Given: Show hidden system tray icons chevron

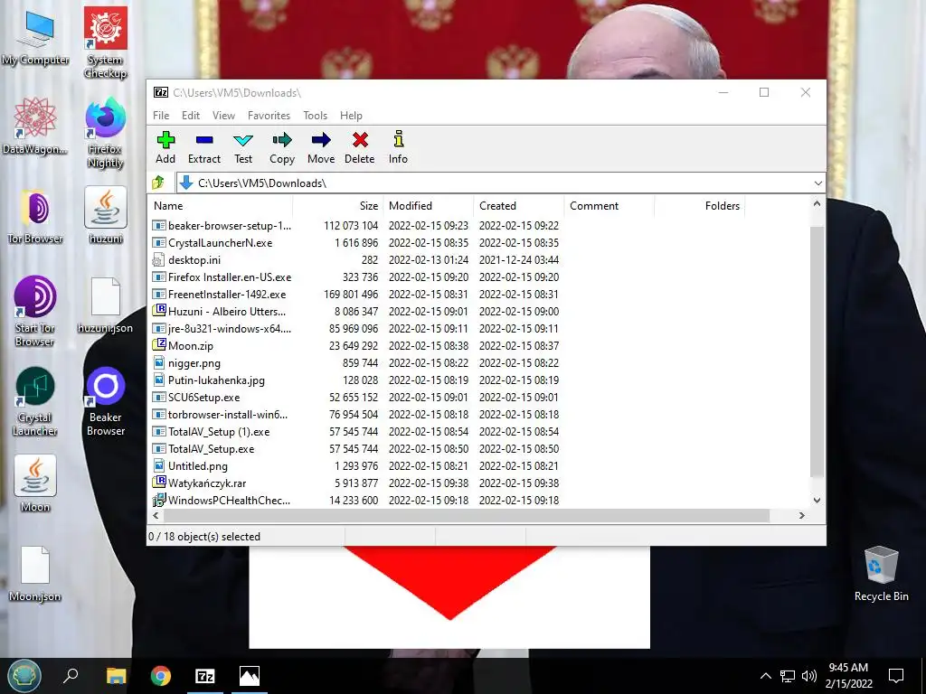Looking at the screenshot, I should (x=765, y=676).
